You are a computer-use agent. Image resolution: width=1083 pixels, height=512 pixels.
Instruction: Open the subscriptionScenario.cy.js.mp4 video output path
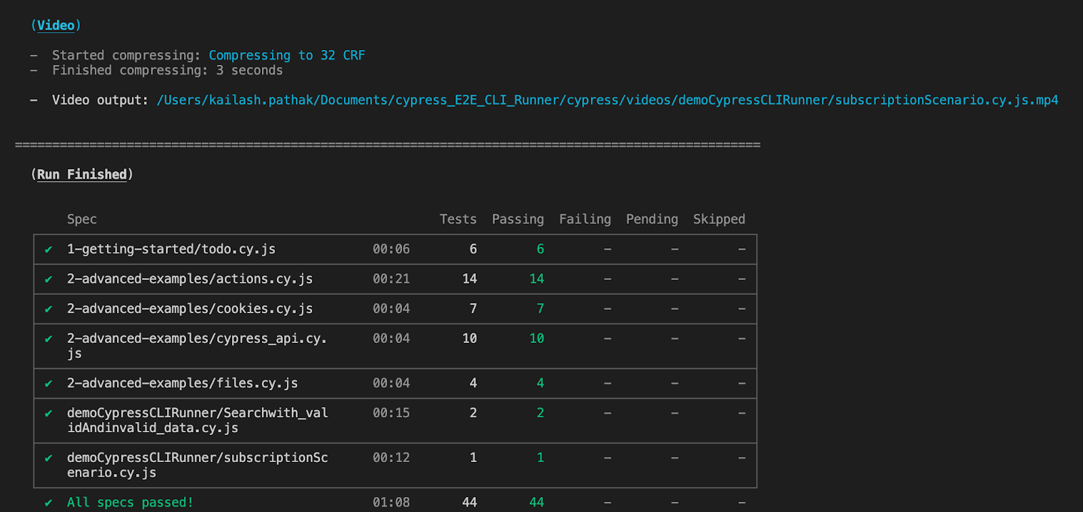pos(608,100)
